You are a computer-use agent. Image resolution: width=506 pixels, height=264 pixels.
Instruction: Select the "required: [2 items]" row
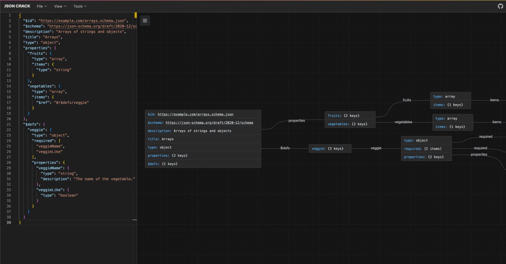tap(426, 149)
